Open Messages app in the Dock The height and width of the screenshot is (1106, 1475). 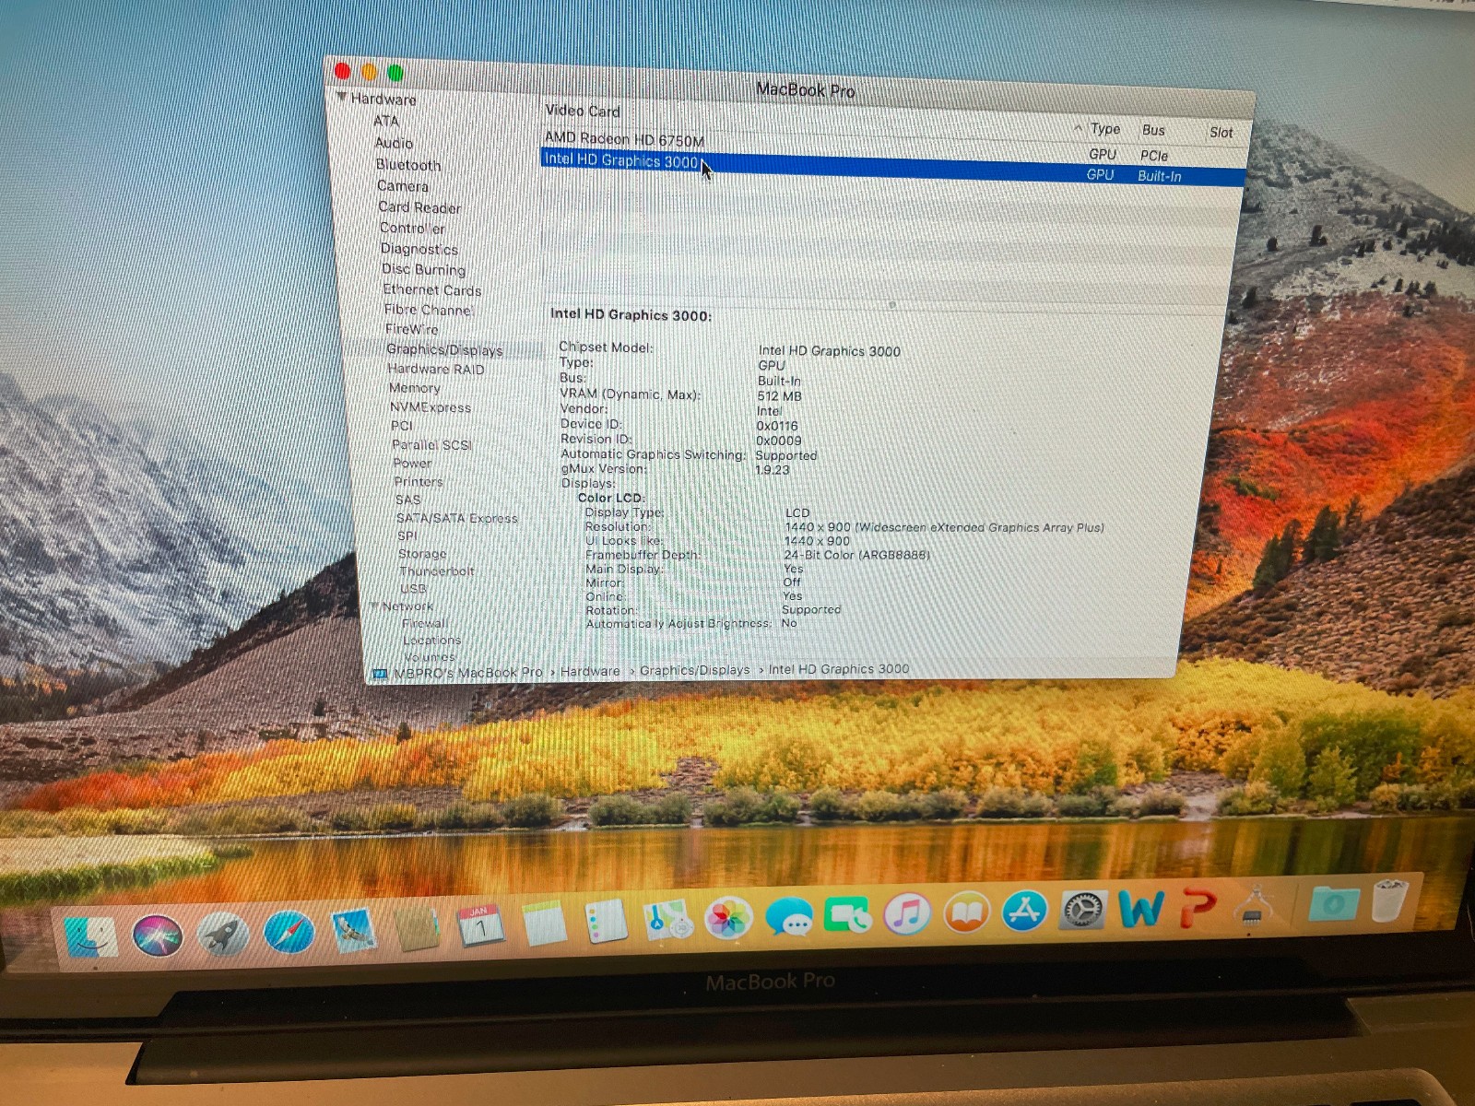[x=789, y=917]
